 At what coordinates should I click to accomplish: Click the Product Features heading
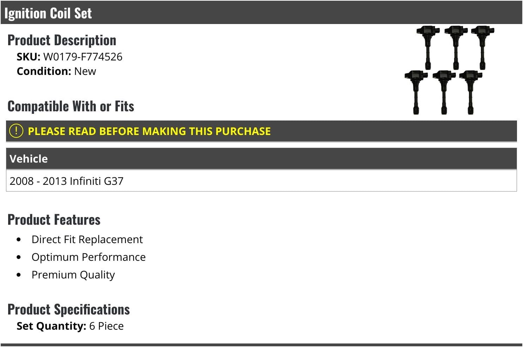click(54, 220)
